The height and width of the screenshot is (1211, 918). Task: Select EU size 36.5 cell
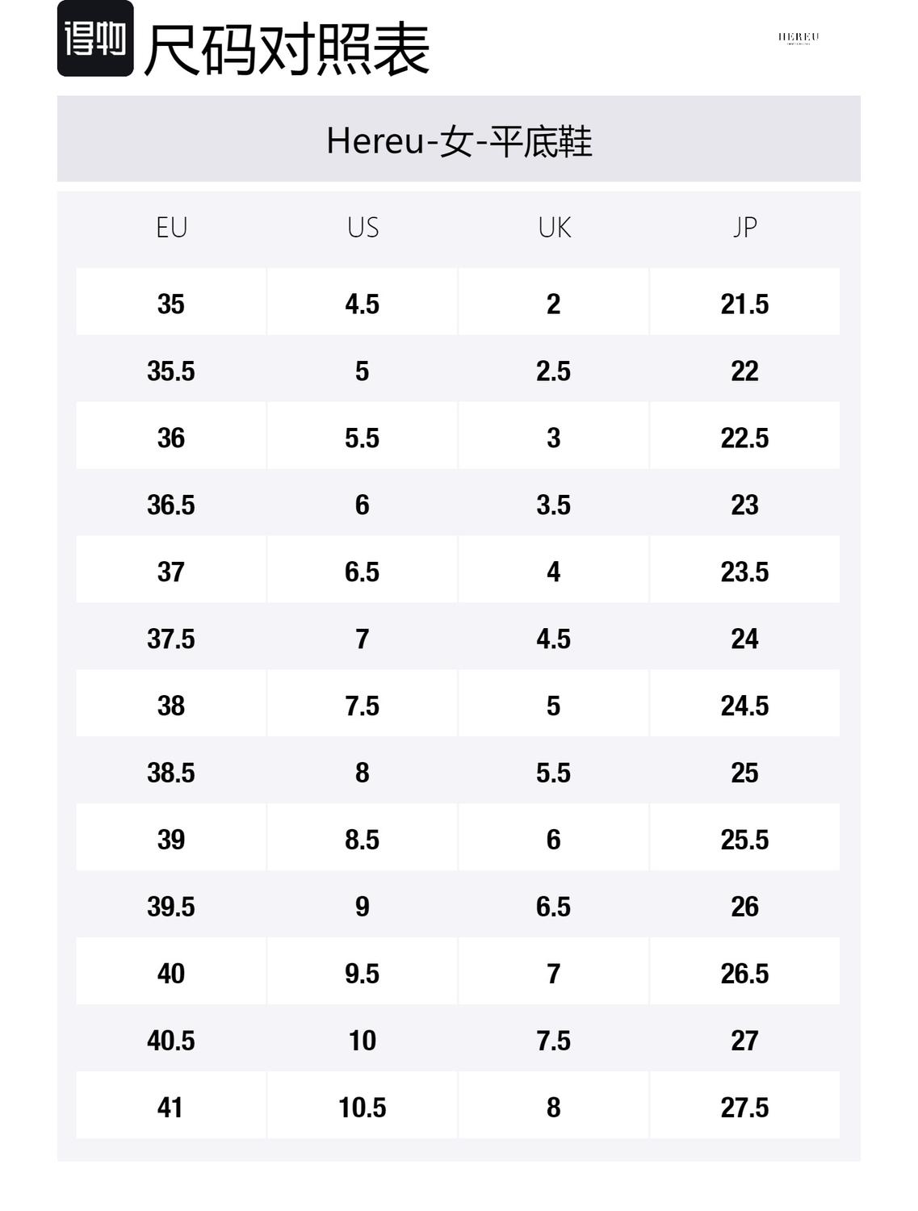pyautogui.click(x=171, y=505)
